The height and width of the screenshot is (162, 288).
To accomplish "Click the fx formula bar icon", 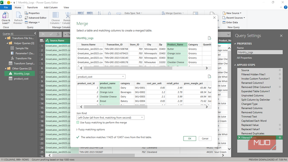I will [58, 34].
